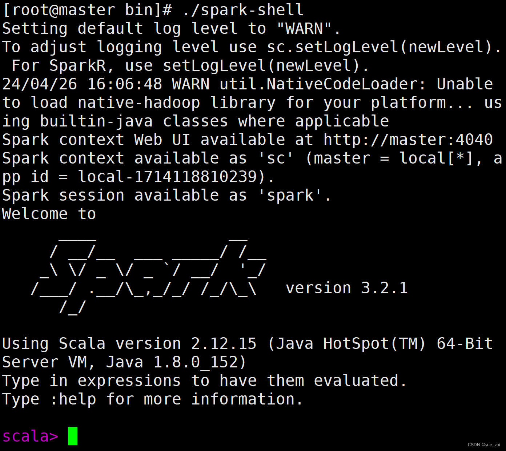Click the timestamp 24/04/26 16:06:48

pos(82,84)
